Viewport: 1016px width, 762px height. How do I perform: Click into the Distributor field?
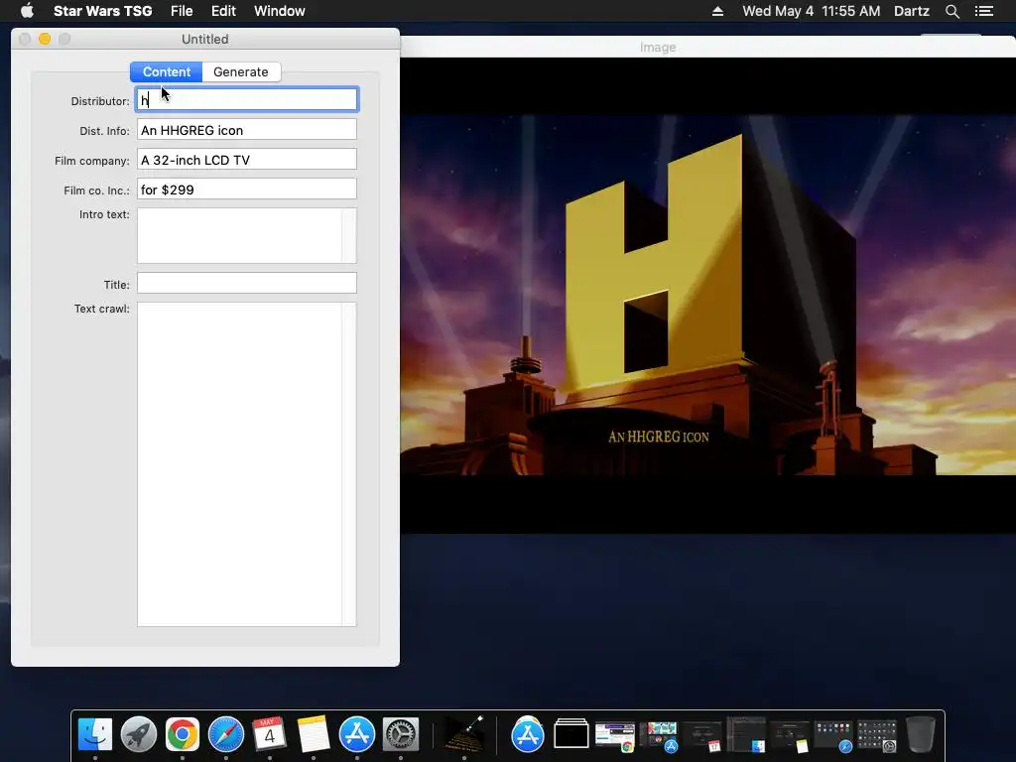point(247,100)
